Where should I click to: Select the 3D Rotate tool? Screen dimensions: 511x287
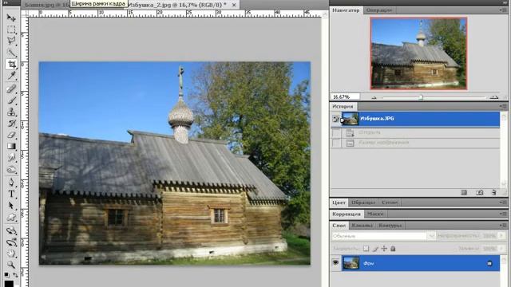click(x=11, y=230)
